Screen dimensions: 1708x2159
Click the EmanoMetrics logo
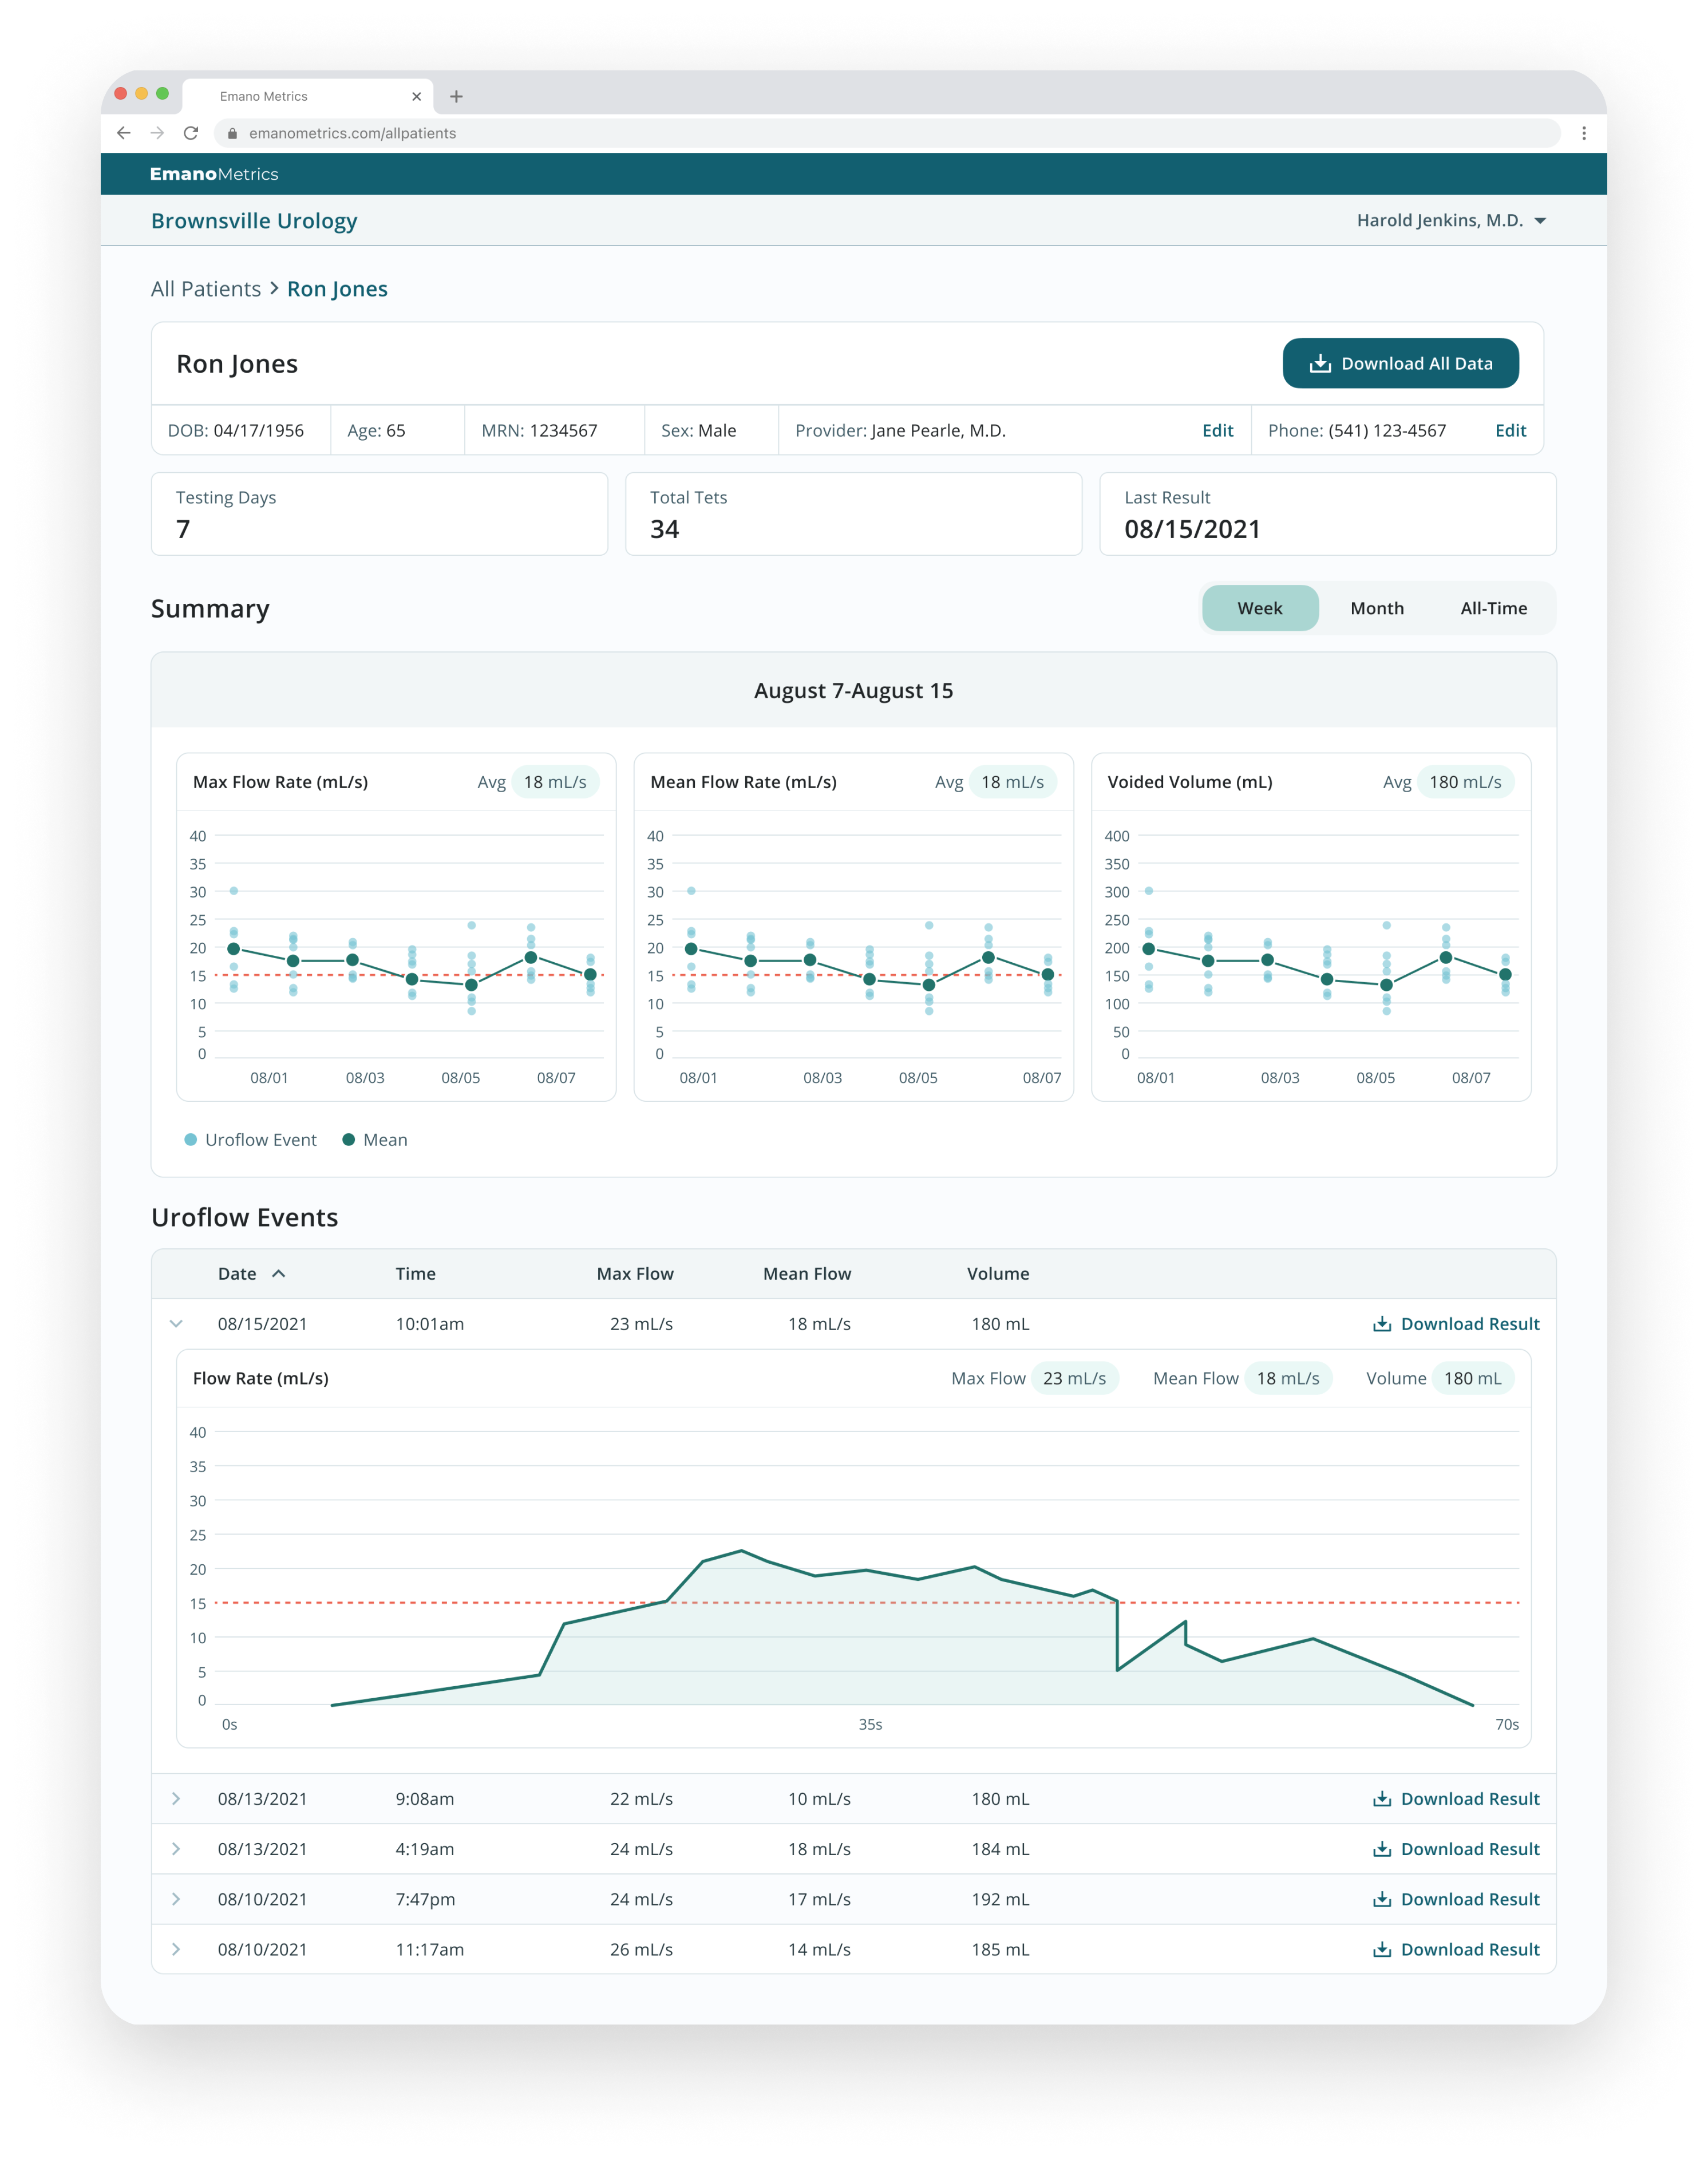[x=214, y=174]
